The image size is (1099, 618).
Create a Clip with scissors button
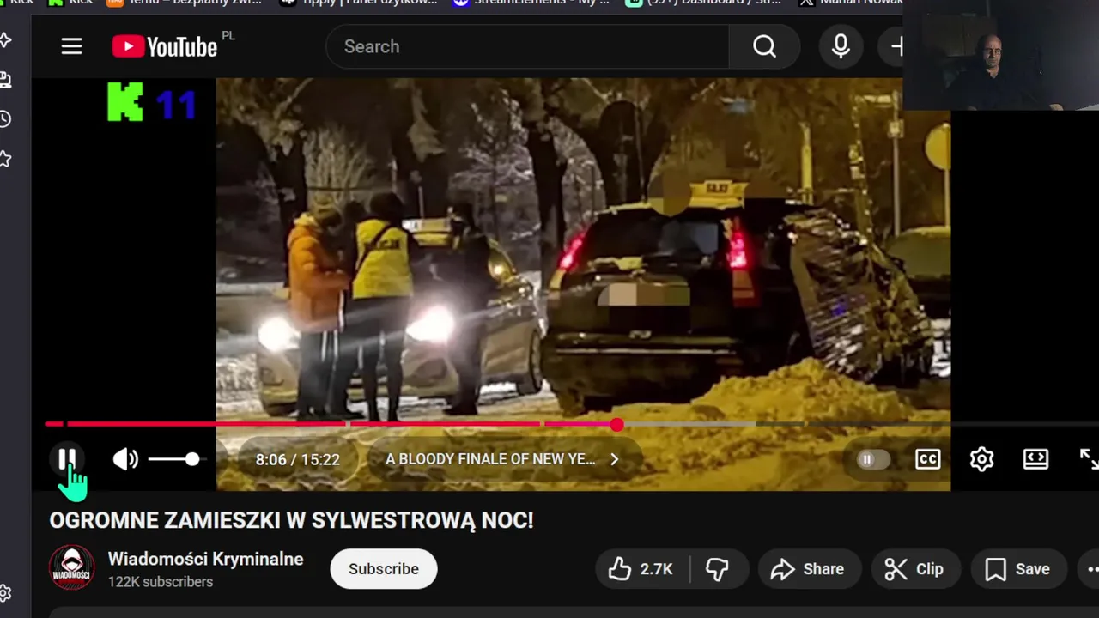915,568
